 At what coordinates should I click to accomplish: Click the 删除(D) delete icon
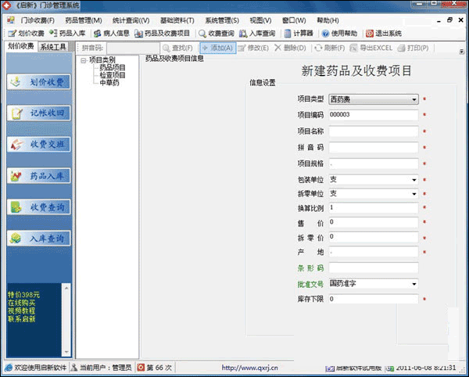pos(277,48)
